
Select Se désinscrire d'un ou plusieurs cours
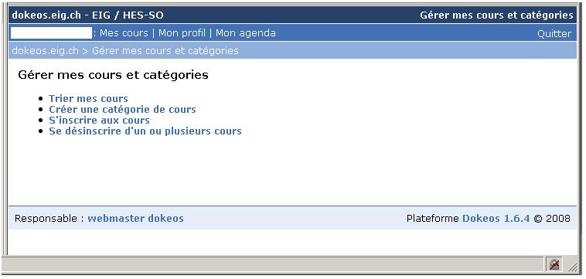145,131
